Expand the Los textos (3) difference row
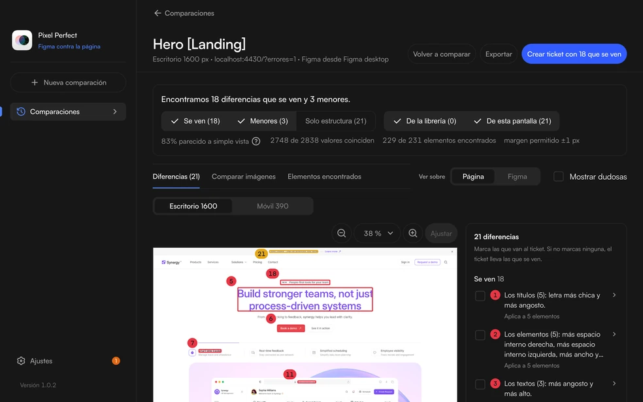Viewport: 643px width, 402px height. [614, 384]
